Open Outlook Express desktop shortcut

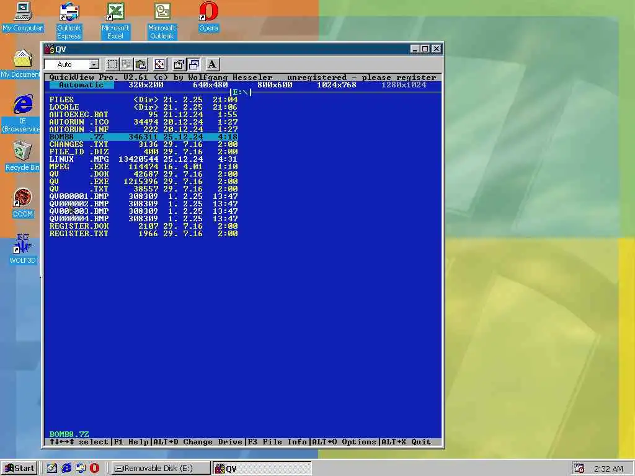click(x=69, y=20)
